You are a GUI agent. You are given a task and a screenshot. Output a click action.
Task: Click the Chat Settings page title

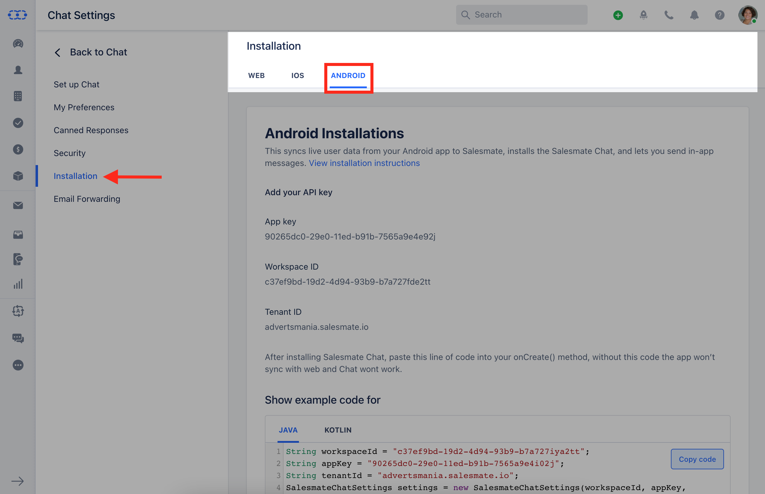point(81,15)
